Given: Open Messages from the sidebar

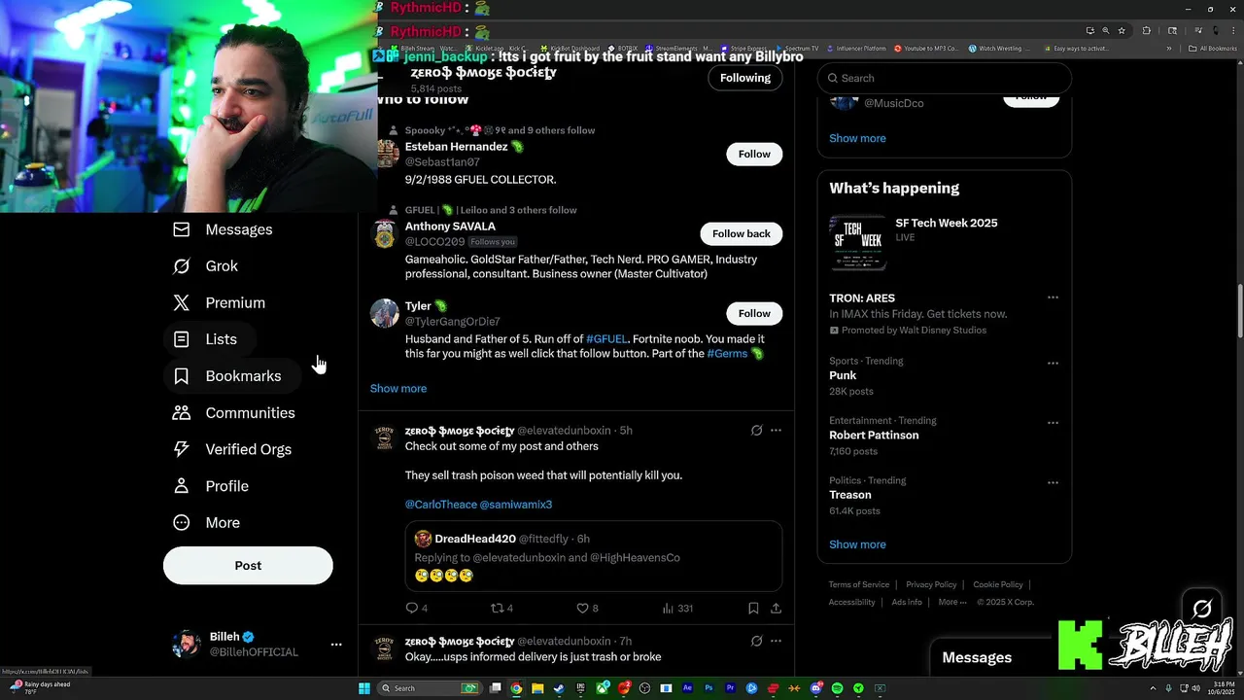Looking at the screenshot, I should pos(223,229).
